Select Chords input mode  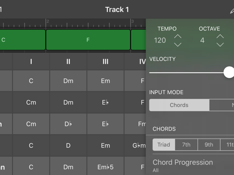click(x=179, y=105)
